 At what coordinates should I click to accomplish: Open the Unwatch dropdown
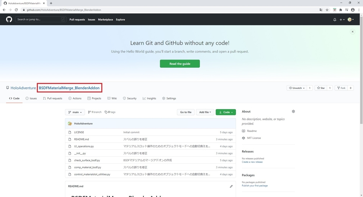[x=297, y=88]
